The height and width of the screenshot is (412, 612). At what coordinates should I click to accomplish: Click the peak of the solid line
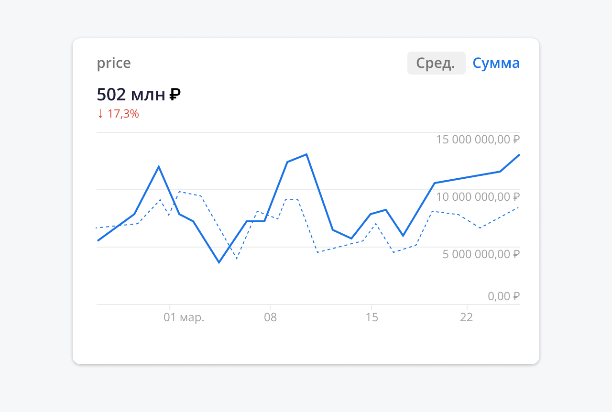point(306,154)
